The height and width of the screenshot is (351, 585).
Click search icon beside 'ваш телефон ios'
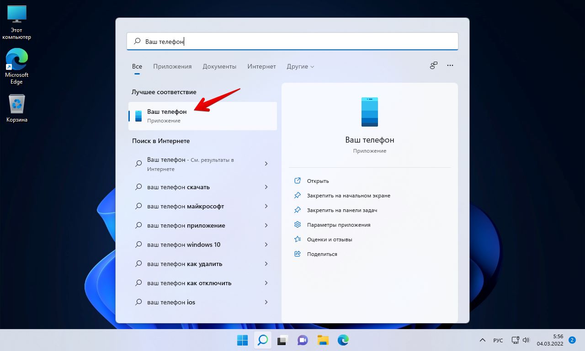point(138,302)
